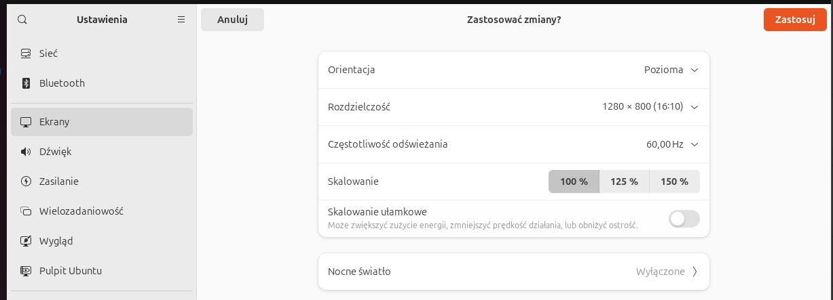
Task: Expand the Rozdzielczość dropdown
Action: coord(650,106)
